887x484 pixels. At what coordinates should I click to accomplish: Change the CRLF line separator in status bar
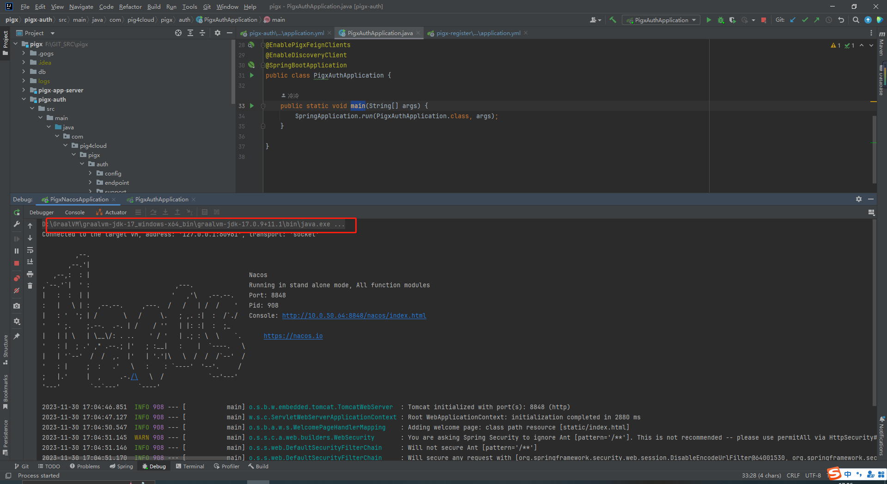click(793, 476)
